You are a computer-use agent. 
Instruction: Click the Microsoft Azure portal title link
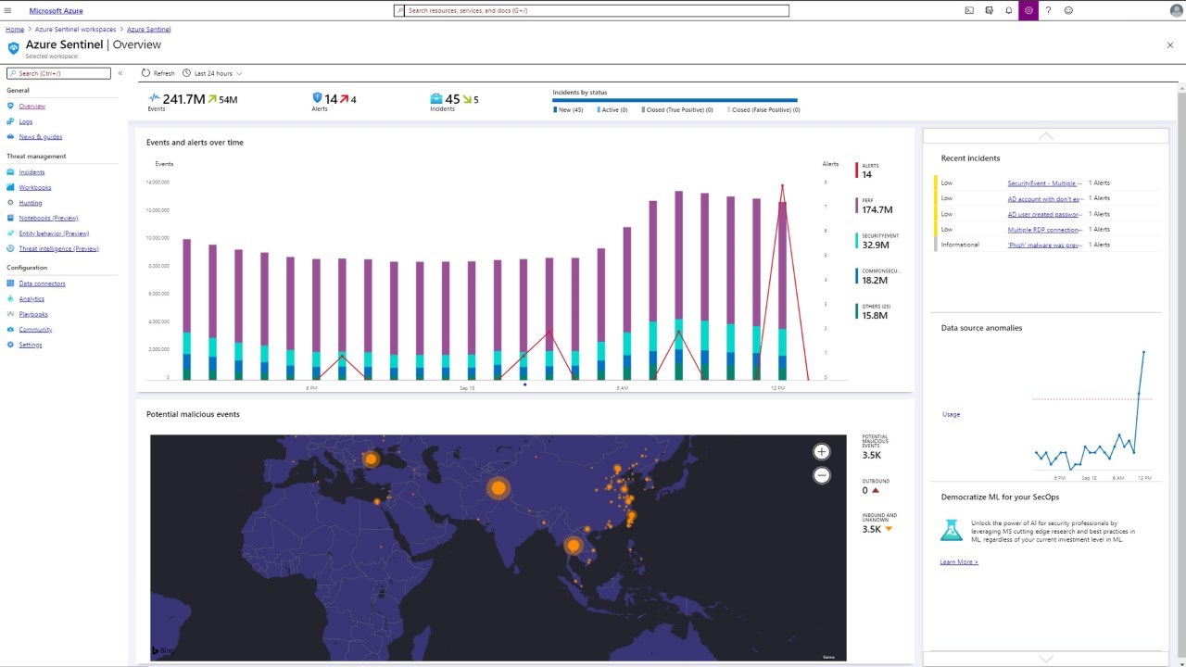[x=56, y=10]
